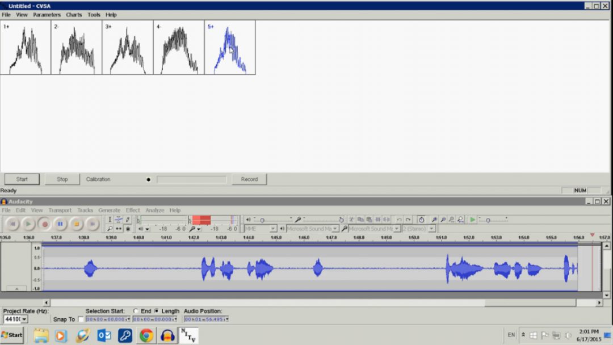Open the Effect menu in Audacity

[x=133, y=210]
